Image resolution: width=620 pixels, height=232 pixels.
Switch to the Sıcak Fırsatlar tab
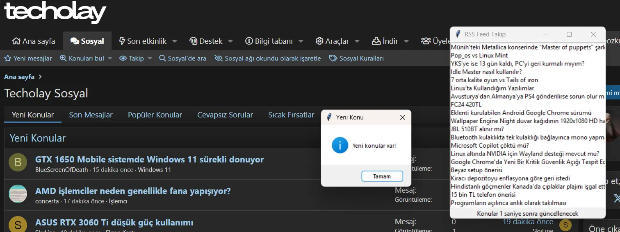291,115
